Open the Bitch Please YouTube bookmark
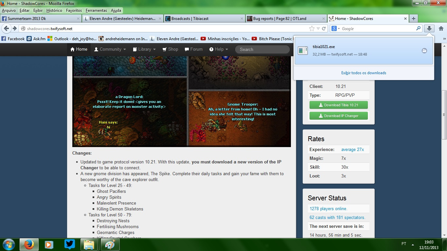The height and width of the screenshot is (251, 447). pos(272,39)
